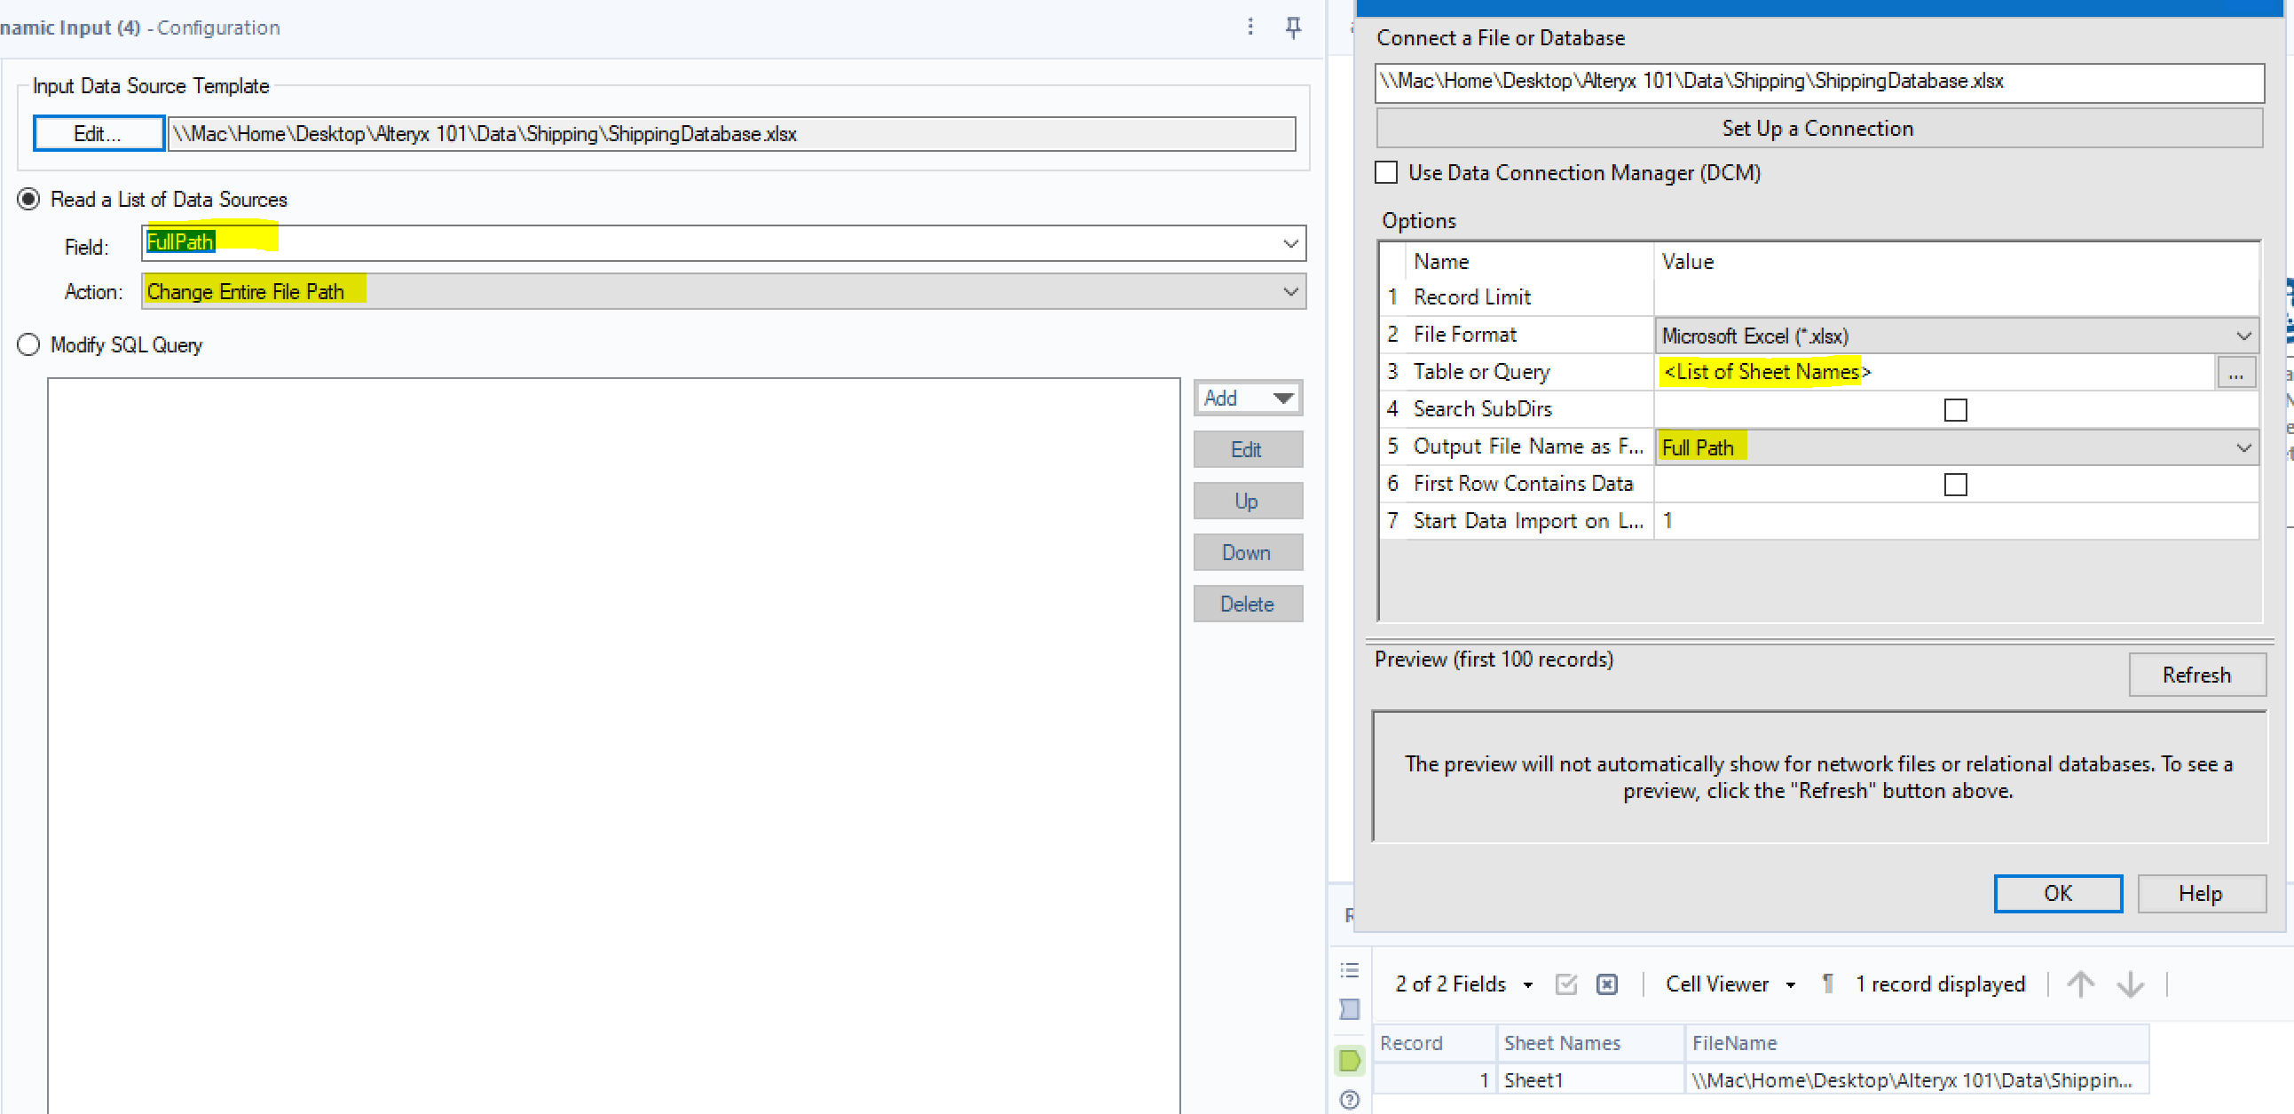Click the up-arrow record navigation icon
This screenshot has height=1114, width=2294.
2081,984
